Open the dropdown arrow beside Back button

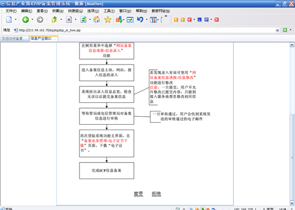pos(33,19)
